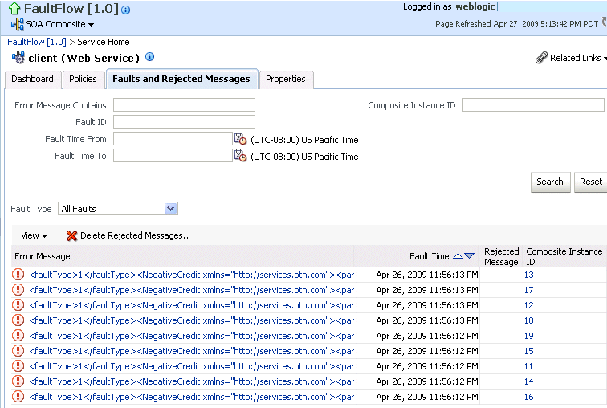Open info icon beside client (Web Service)
The image size is (607, 408).
pos(149,57)
